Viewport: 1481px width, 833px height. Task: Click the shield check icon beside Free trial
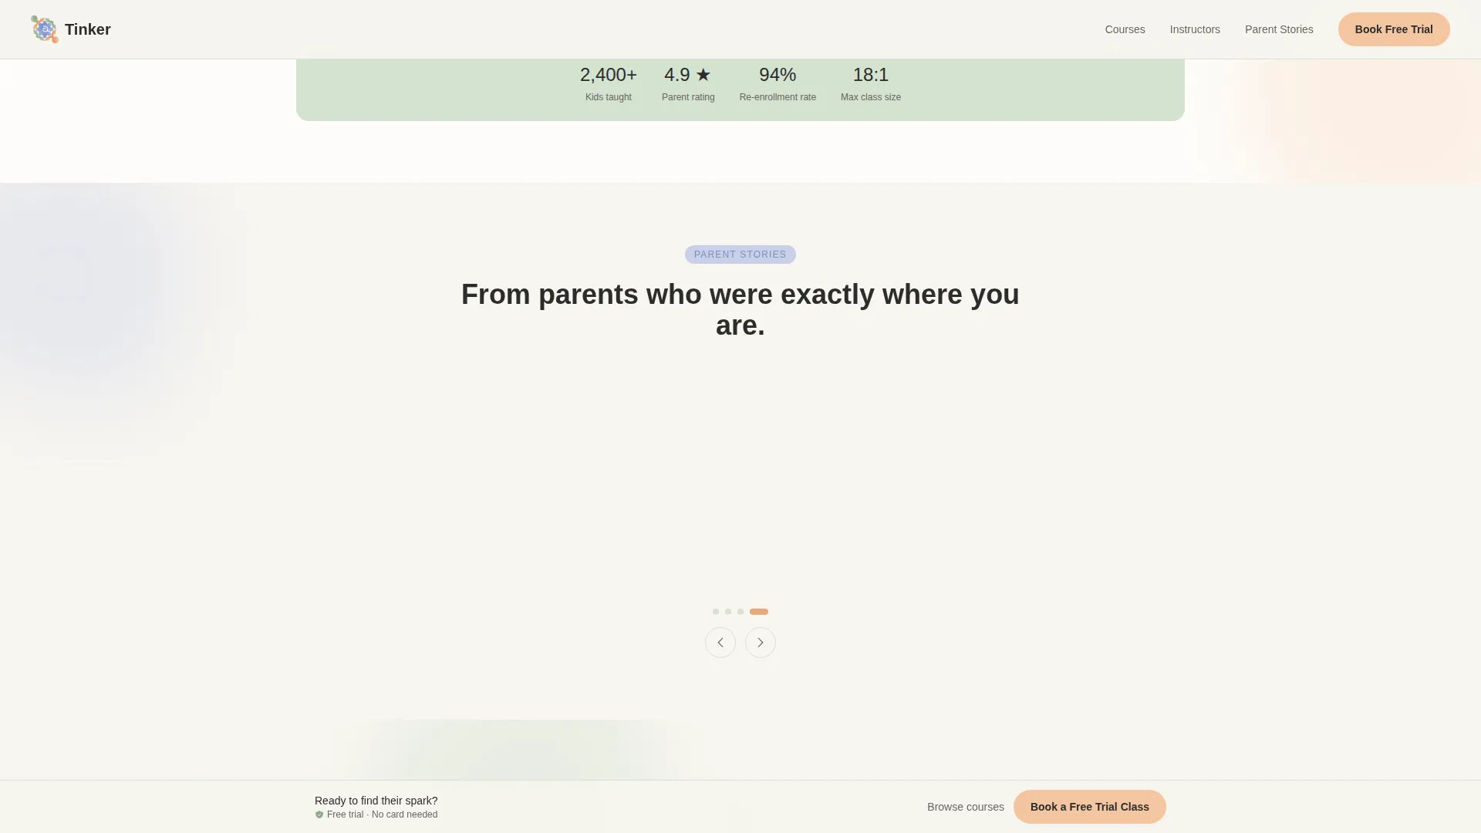319,814
